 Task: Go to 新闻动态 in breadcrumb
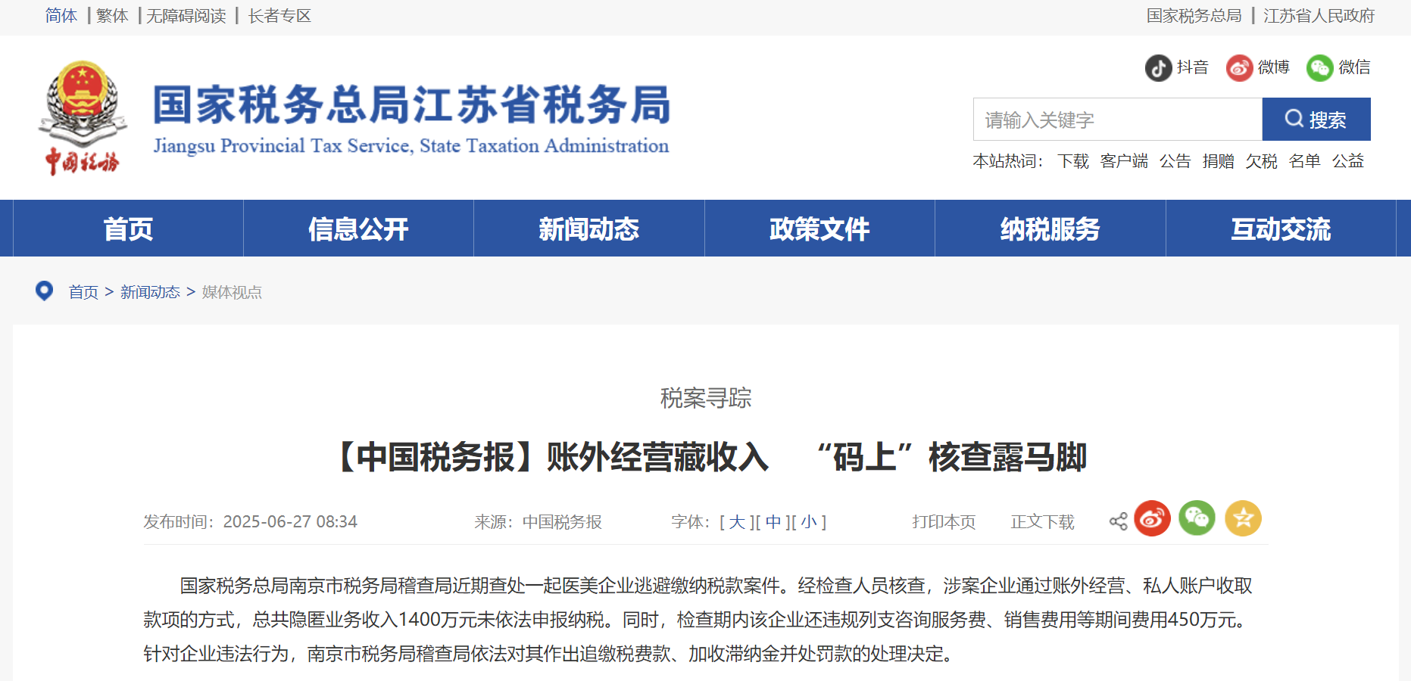[x=150, y=292]
